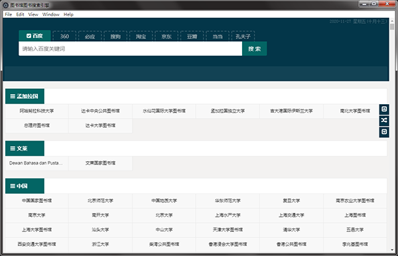Screen dimensions: 398x256
Task: Open the Edit menu
Action: pyautogui.click(x=20, y=14)
